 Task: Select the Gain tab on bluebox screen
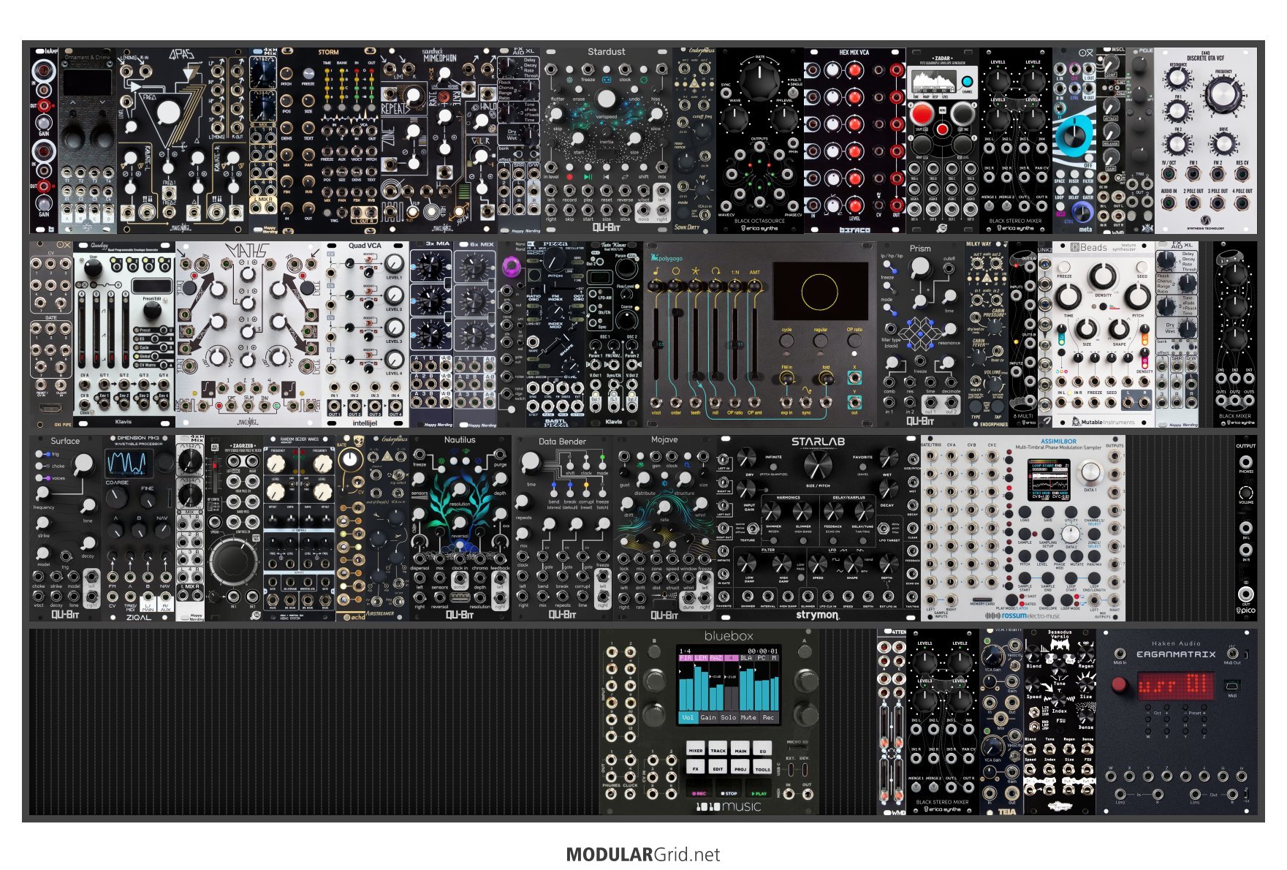pos(708,717)
